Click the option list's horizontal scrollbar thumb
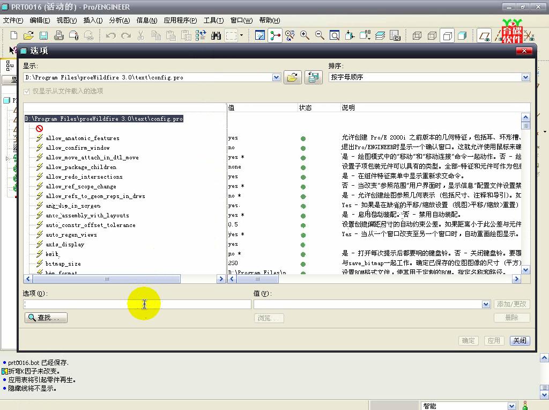 tap(107, 279)
